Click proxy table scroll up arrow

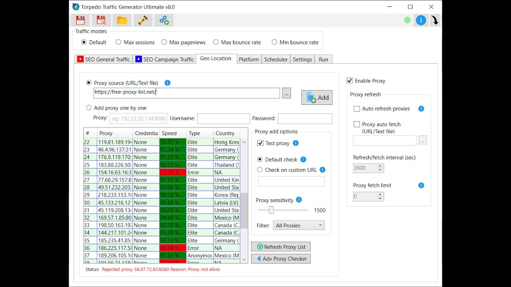point(244,142)
